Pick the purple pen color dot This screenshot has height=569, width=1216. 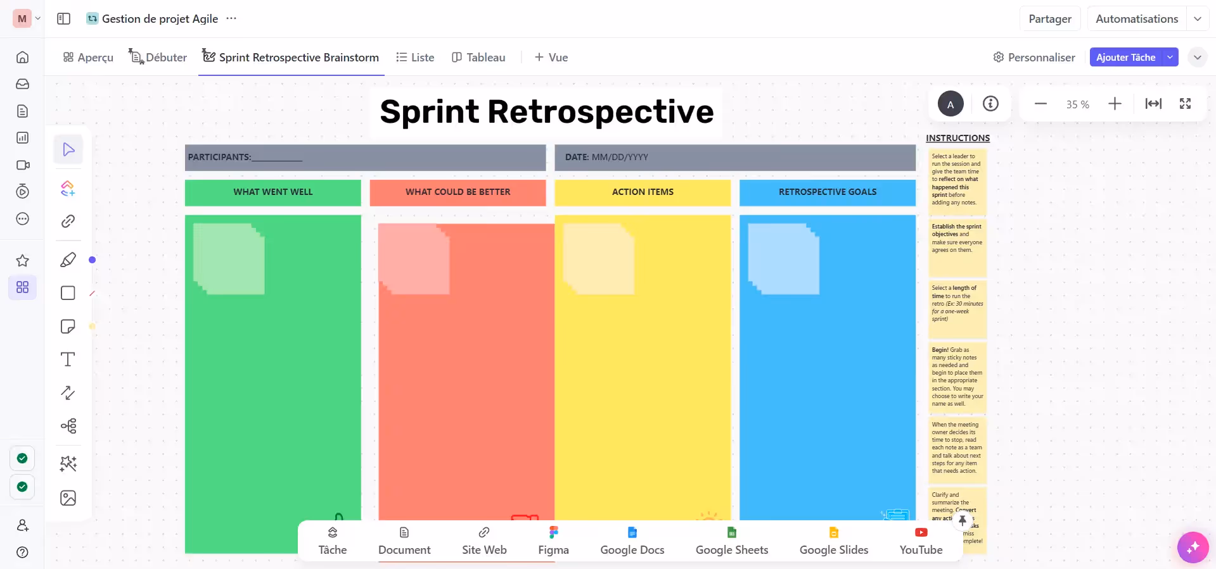tap(93, 260)
